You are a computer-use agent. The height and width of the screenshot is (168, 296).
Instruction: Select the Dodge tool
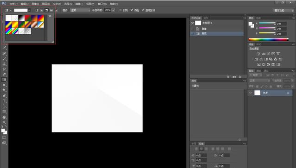[4, 90]
